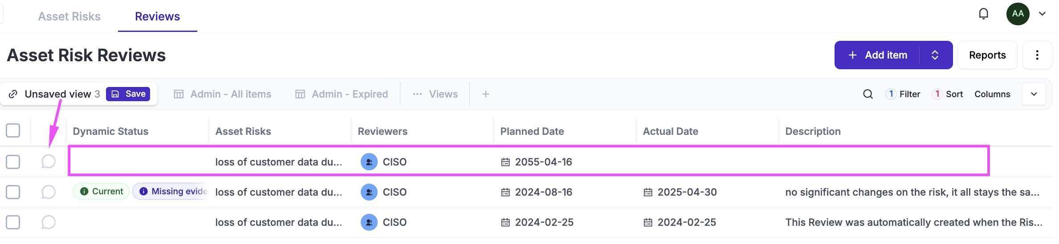Click the three-dot more options button

click(1037, 55)
